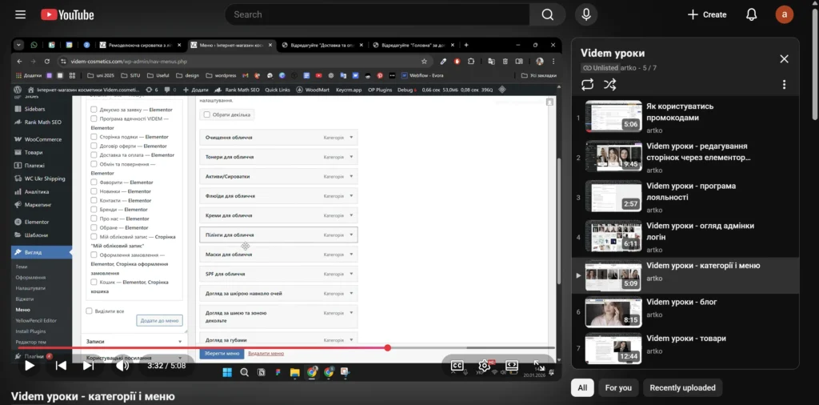Mute the player volume

122,365
